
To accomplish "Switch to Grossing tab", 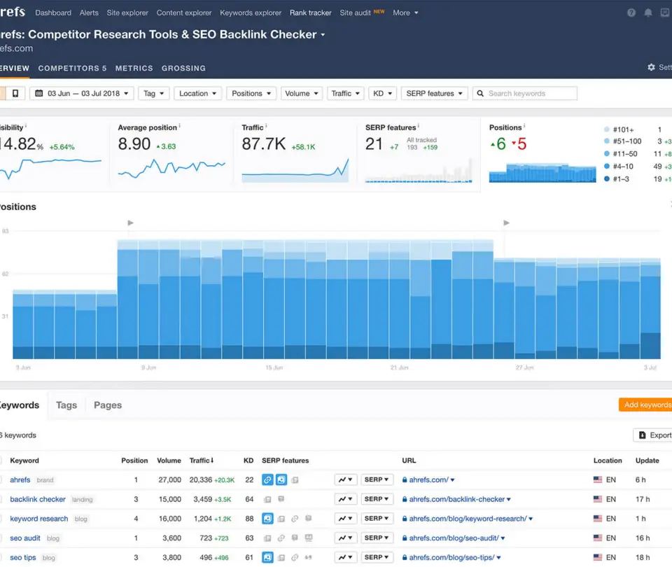I will [183, 68].
